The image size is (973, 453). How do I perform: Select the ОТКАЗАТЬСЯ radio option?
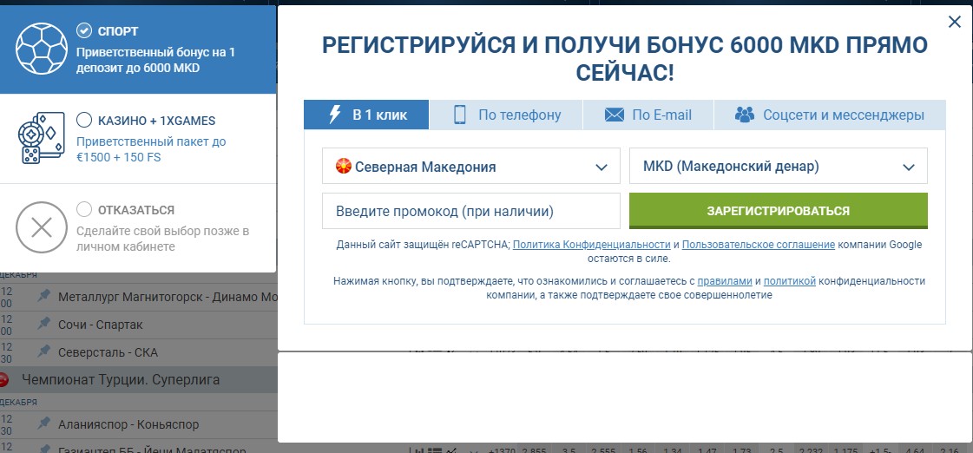(84, 209)
